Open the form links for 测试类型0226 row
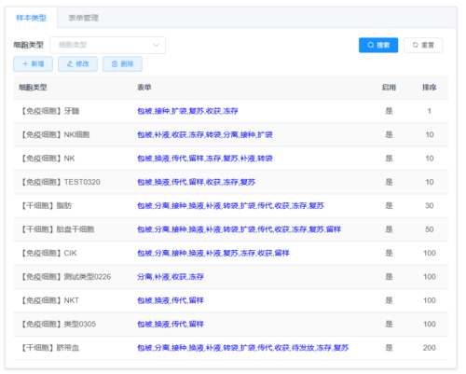Viewport: 466px width, 374px height. click(x=171, y=277)
